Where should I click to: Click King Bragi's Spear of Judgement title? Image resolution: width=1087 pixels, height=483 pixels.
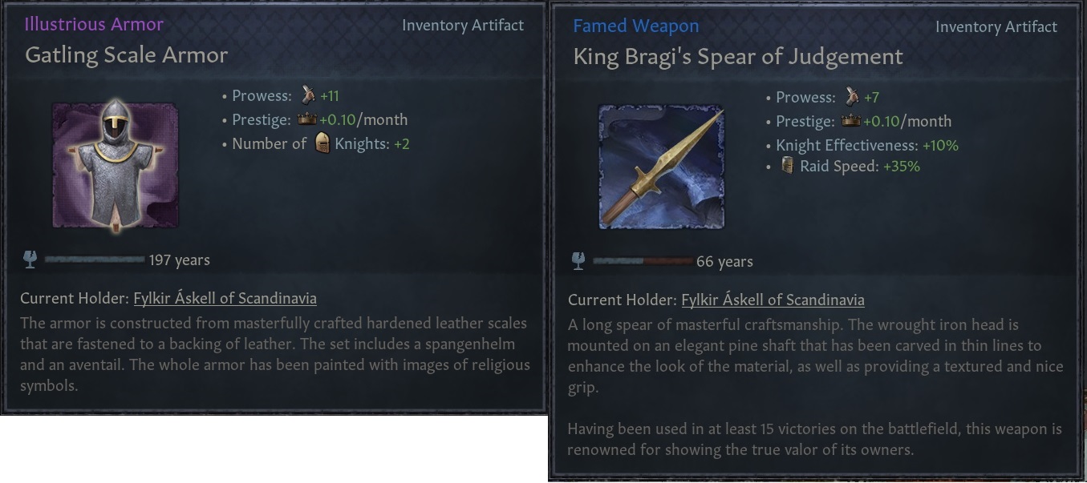point(738,57)
